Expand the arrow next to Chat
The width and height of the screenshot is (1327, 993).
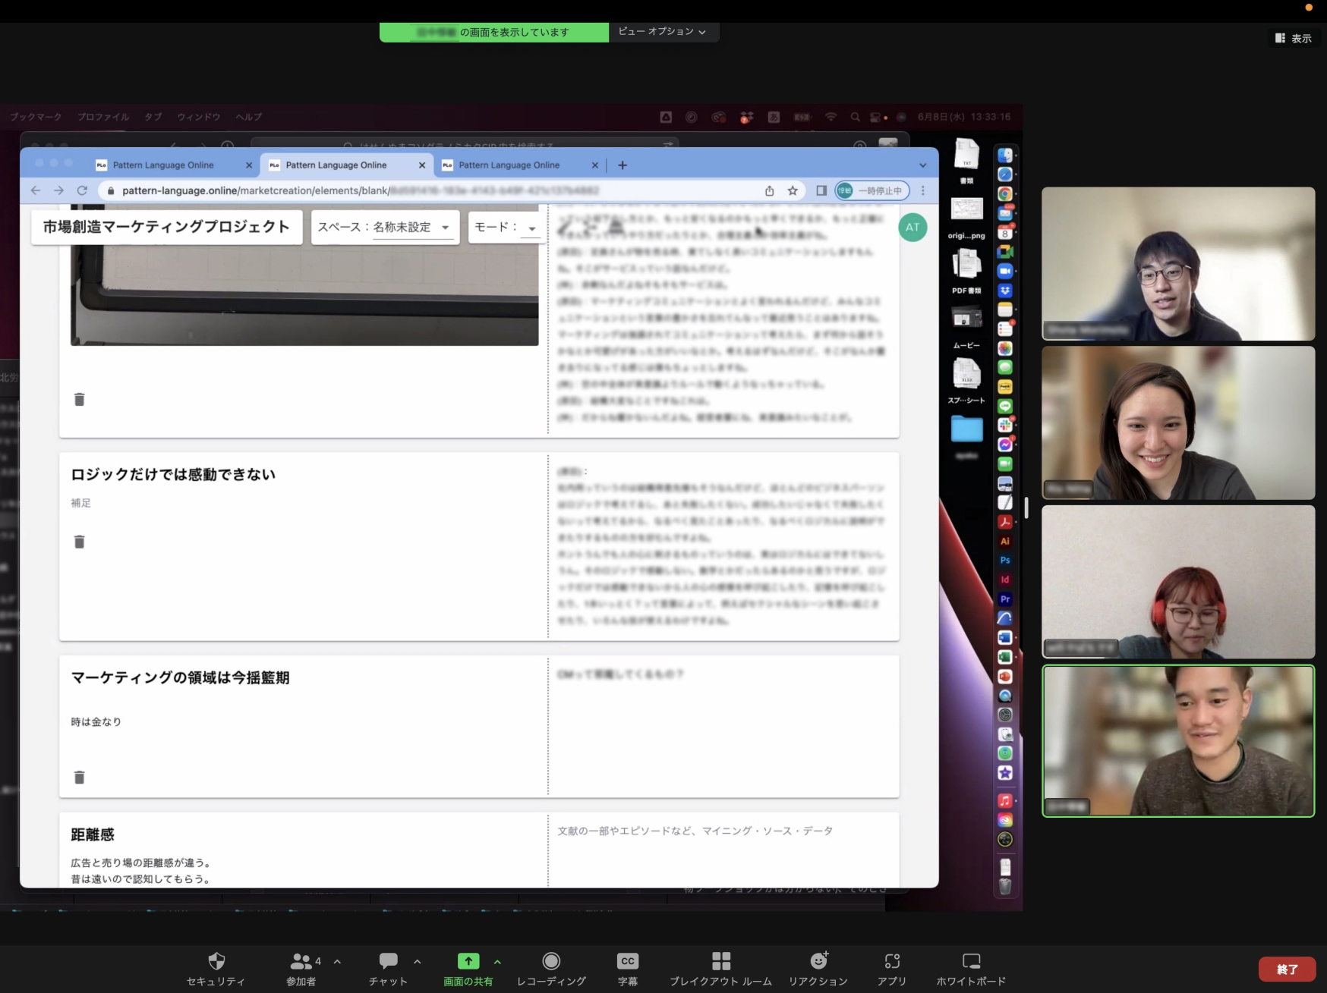coord(418,961)
